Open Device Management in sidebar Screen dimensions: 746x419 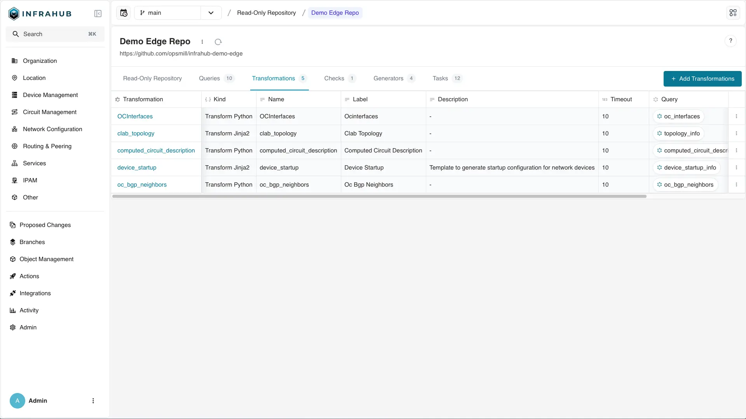point(55,95)
